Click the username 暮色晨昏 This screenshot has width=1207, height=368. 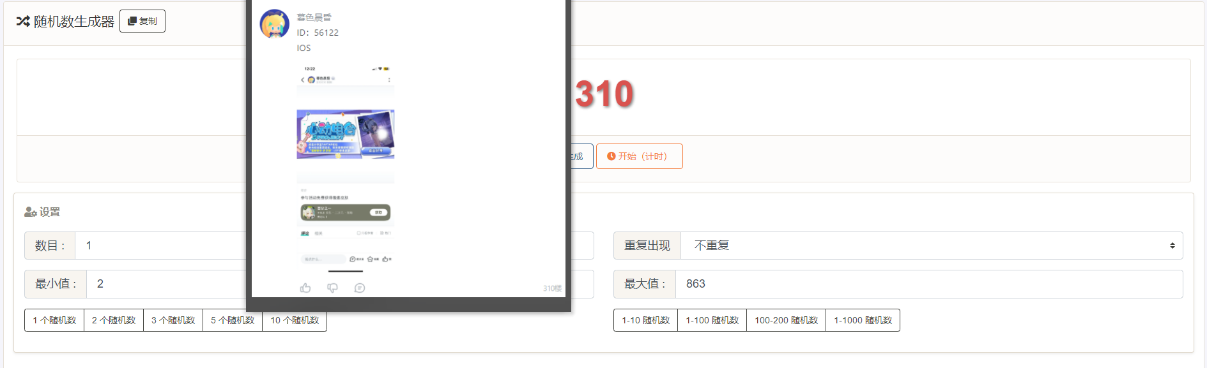coord(314,17)
